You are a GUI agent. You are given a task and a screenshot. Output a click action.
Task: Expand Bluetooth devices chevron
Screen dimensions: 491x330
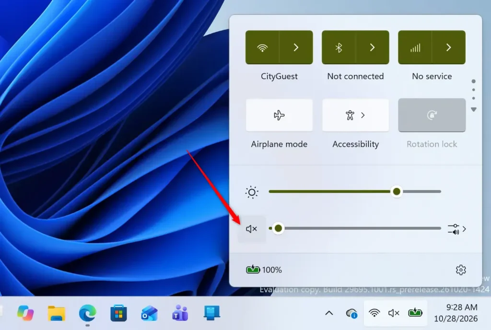click(372, 47)
